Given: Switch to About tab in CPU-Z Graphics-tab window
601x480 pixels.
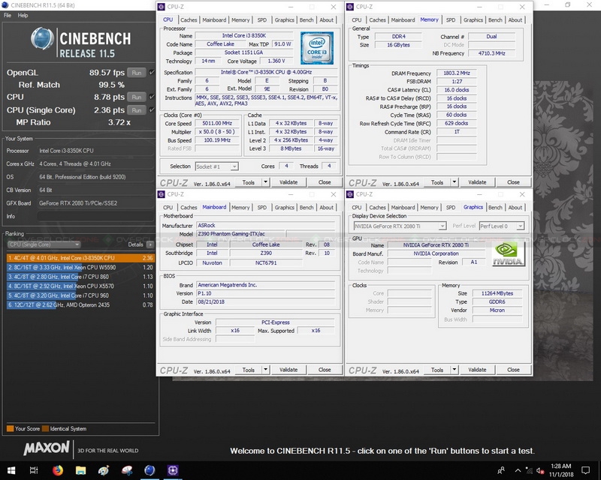Looking at the screenshot, I should coord(515,208).
